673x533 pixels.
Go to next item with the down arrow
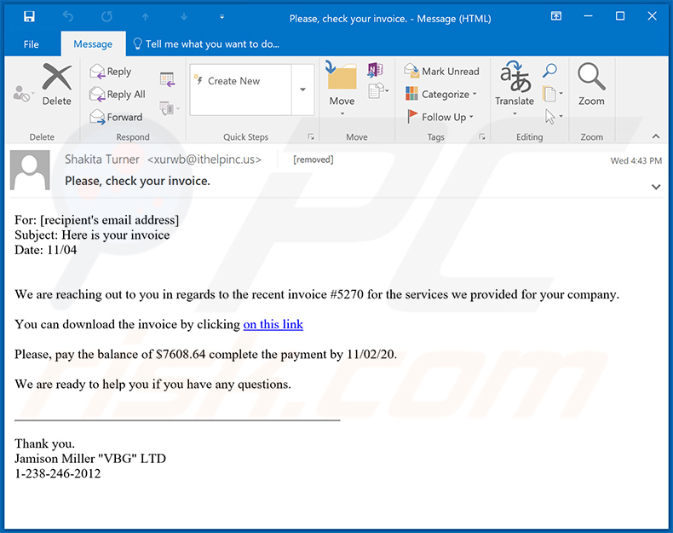184,17
